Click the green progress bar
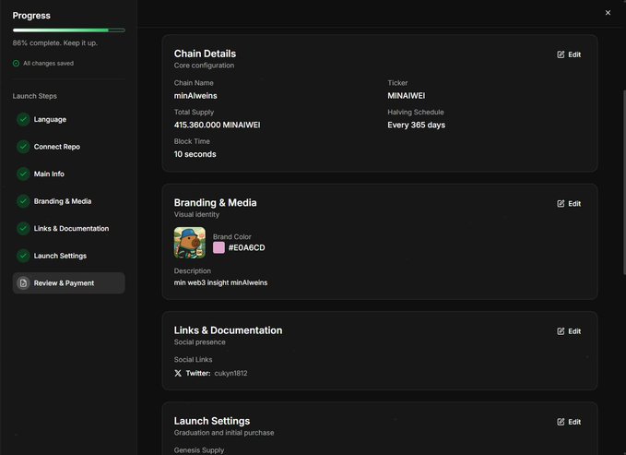Viewport: 626px width, 455px height. (x=68, y=30)
